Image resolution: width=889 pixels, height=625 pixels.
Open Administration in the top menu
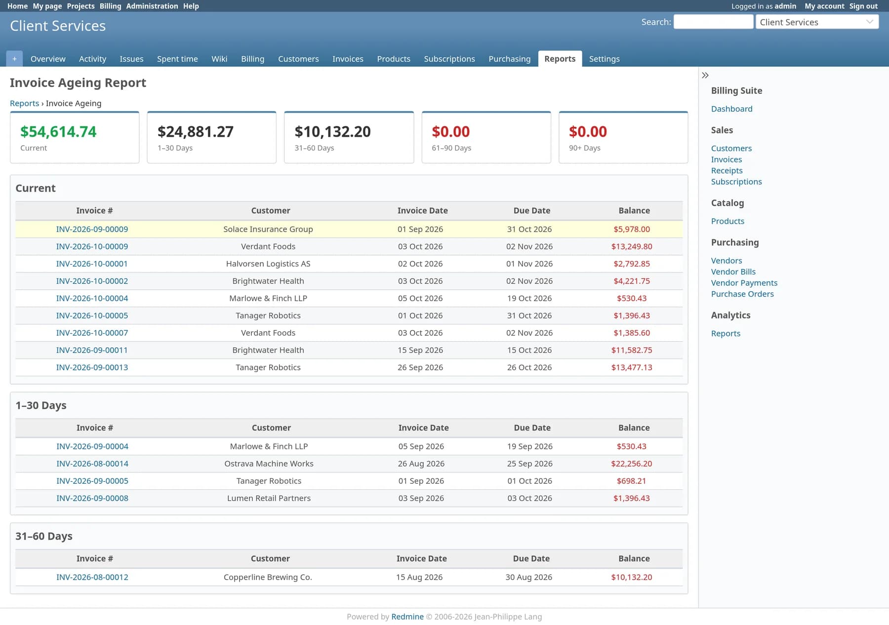click(152, 6)
